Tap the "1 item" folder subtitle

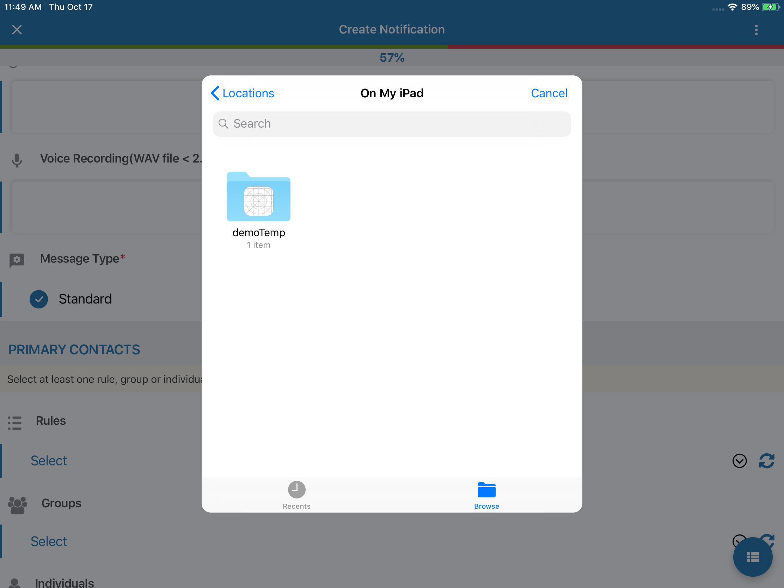pyautogui.click(x=259, y=245)
